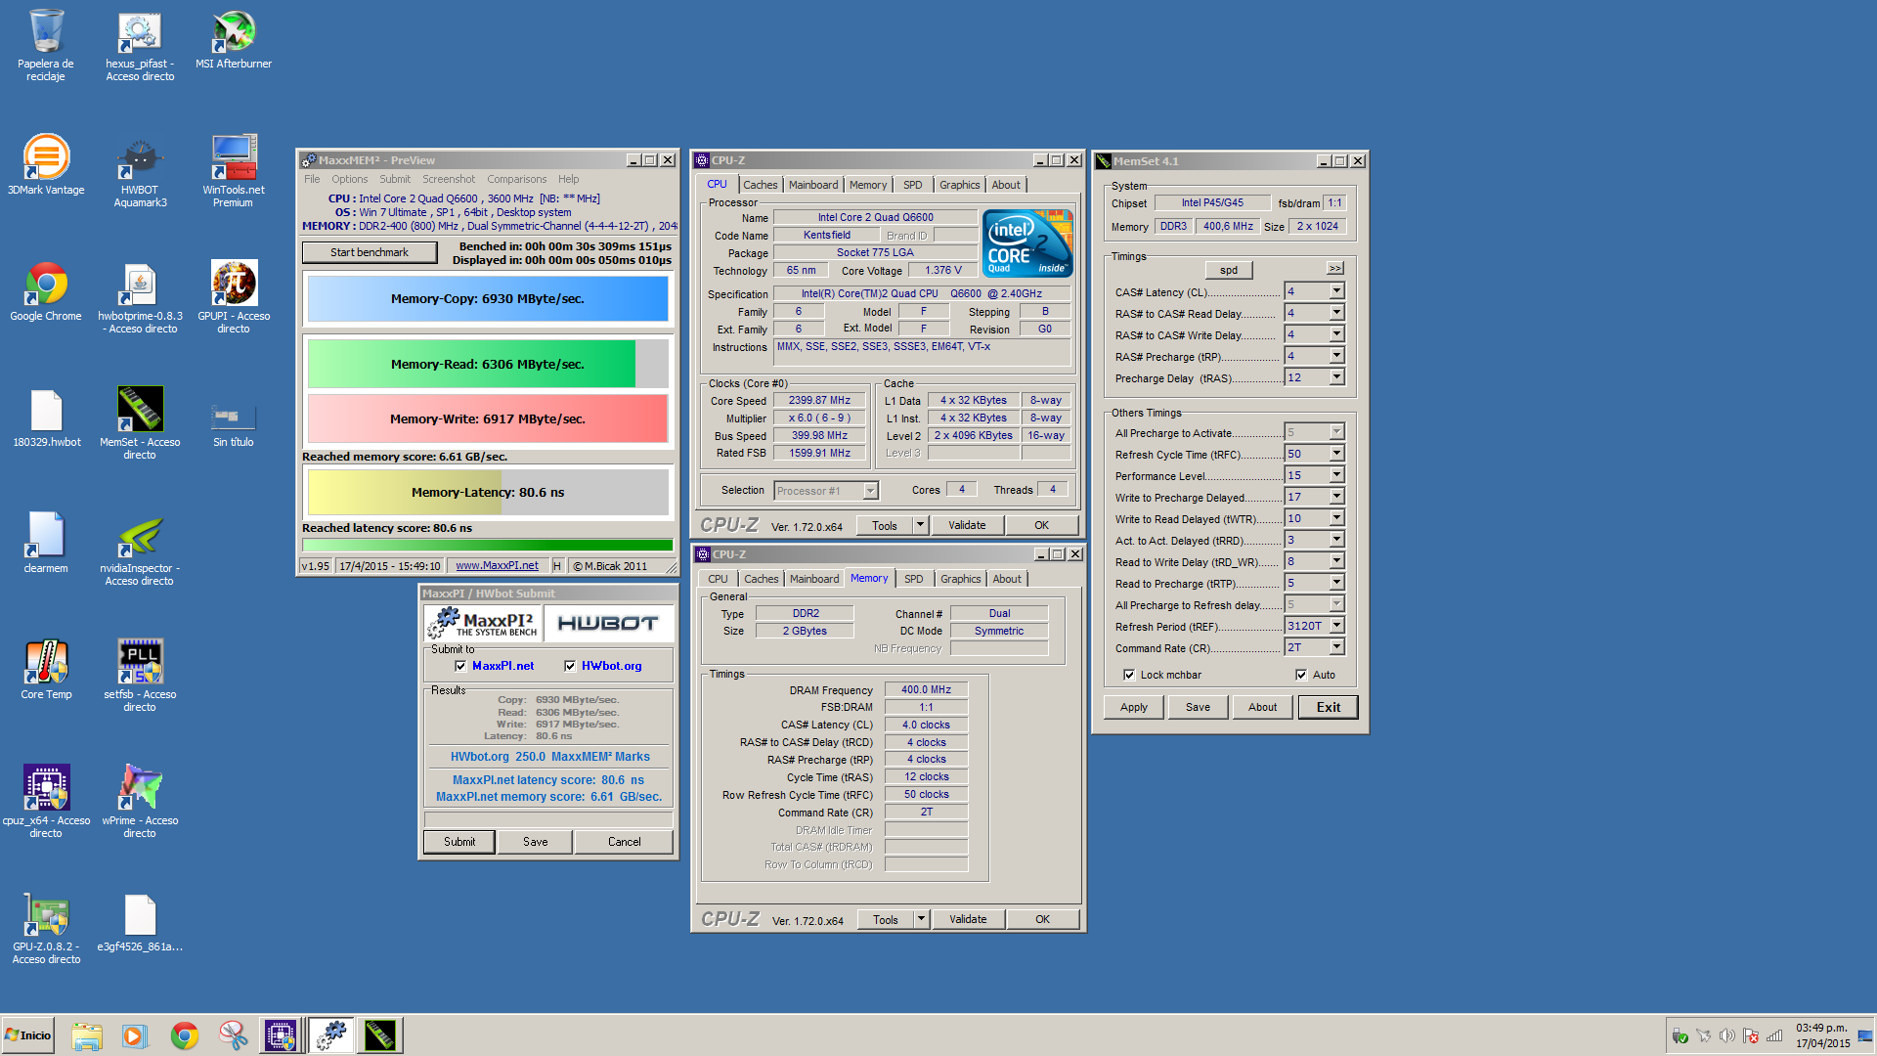Open Chrome from the taskbar
1877x1056 pixels.
click(185, 1035)
